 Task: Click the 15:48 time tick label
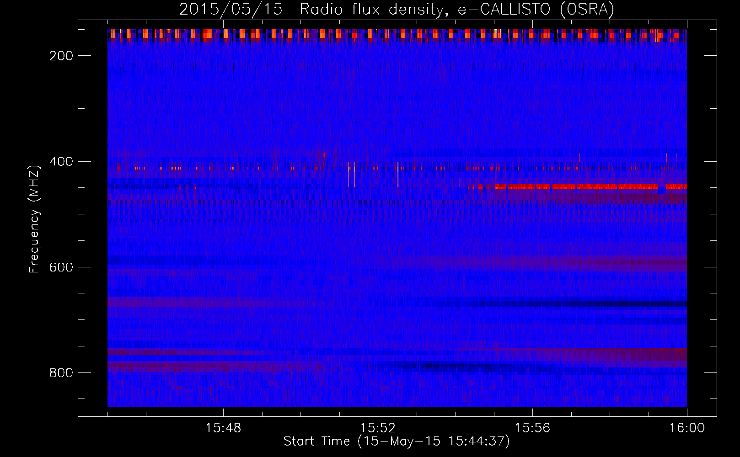[x=223, y=428]
